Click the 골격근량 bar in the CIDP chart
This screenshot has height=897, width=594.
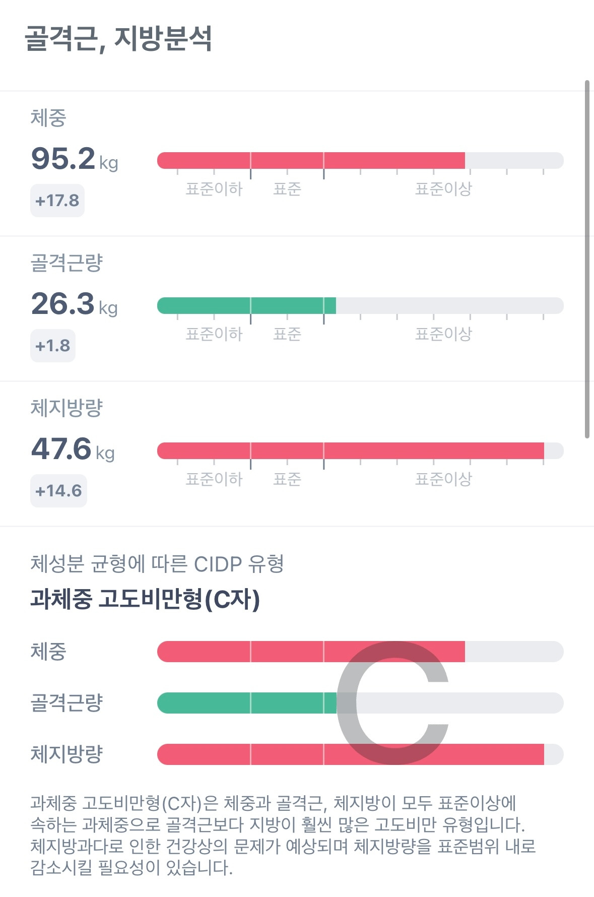360,703
